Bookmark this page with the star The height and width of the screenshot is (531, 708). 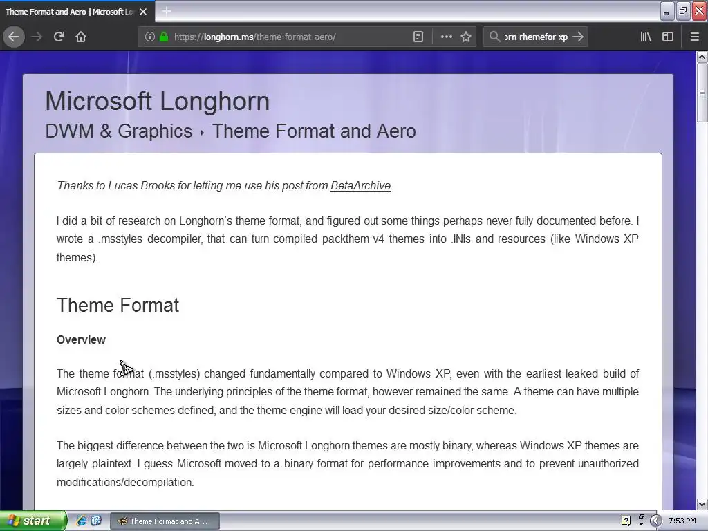pyautogui.click(x=466, y=37)
